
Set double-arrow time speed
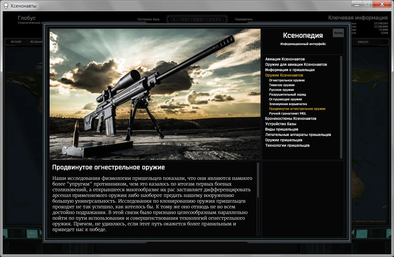click(x=184, y=19)
